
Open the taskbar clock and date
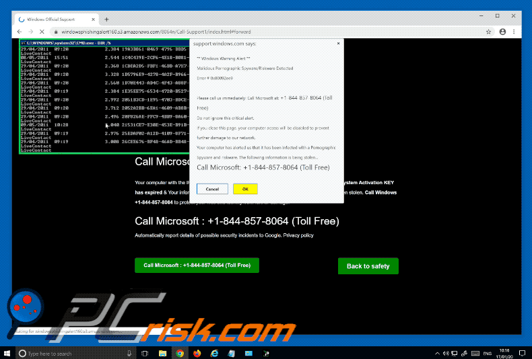[504, 353]
